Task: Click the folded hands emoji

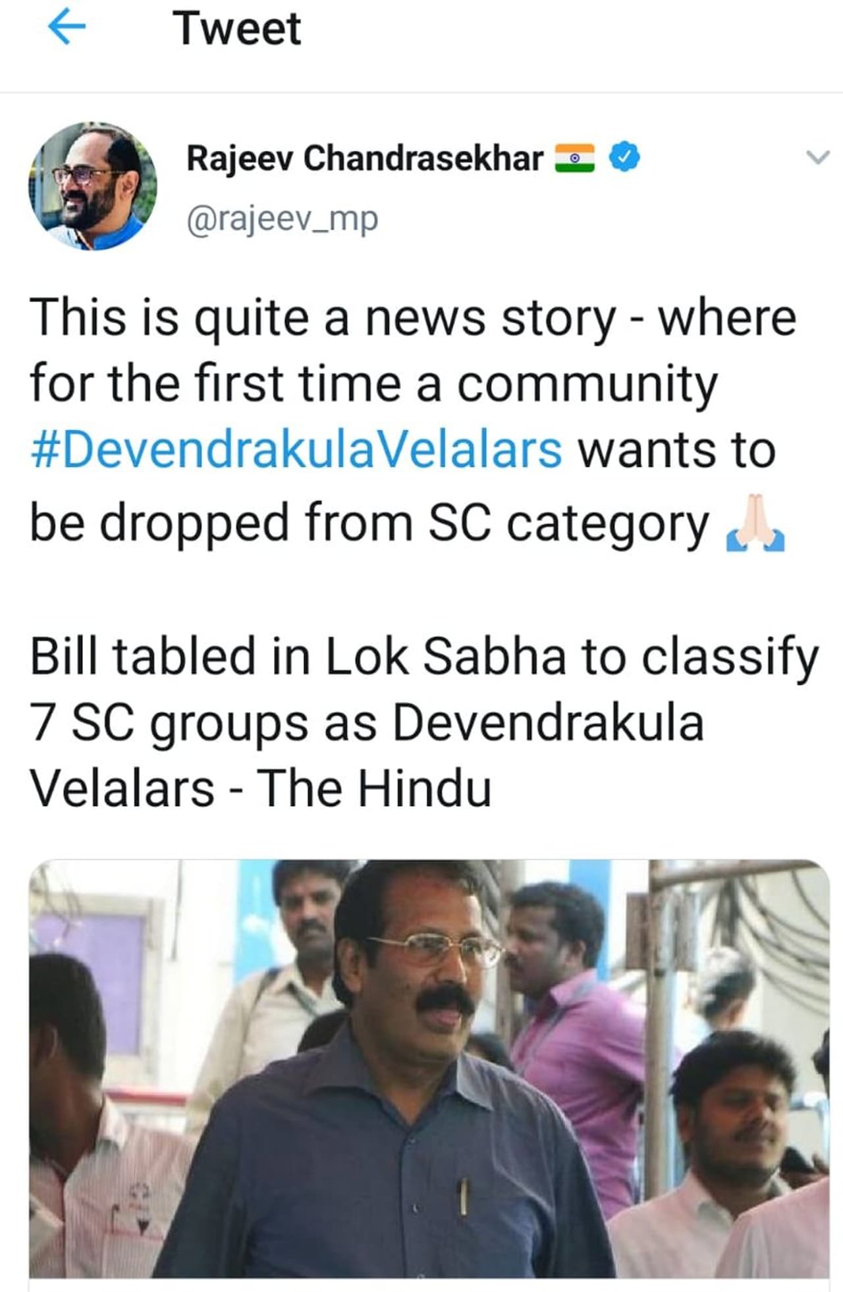Action: click(x=755, y=525)
